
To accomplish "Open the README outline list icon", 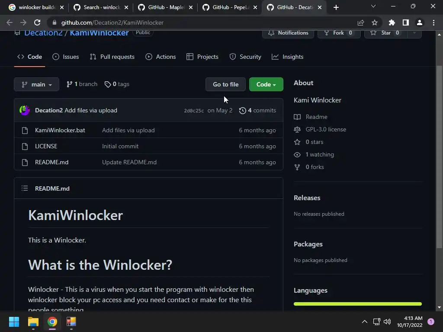I will [x=25, y=188].
